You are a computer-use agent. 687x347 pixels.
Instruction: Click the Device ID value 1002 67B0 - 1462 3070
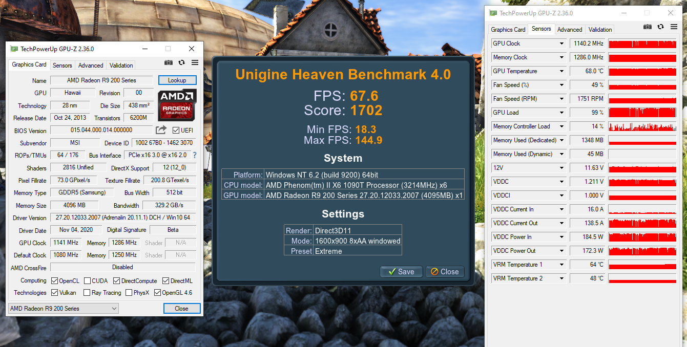[x=164, y=143]
